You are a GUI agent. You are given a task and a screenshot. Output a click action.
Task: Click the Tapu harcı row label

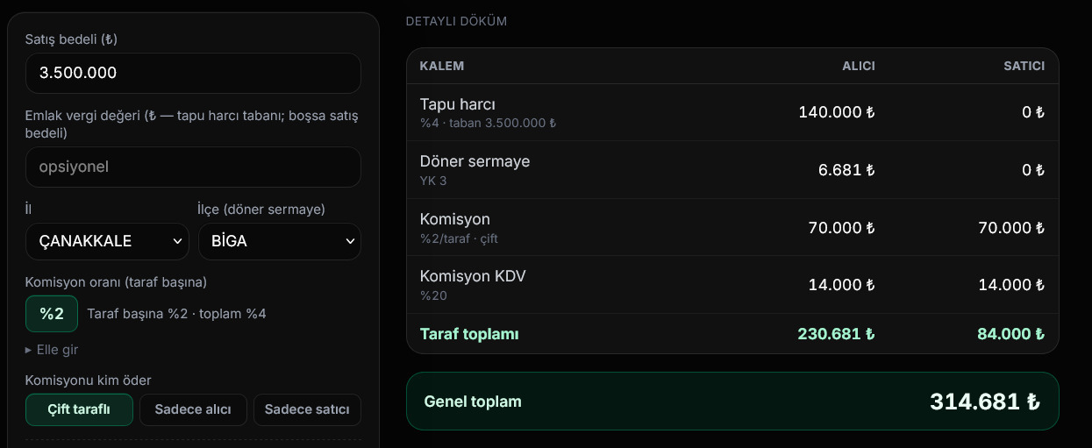point(458,104)
